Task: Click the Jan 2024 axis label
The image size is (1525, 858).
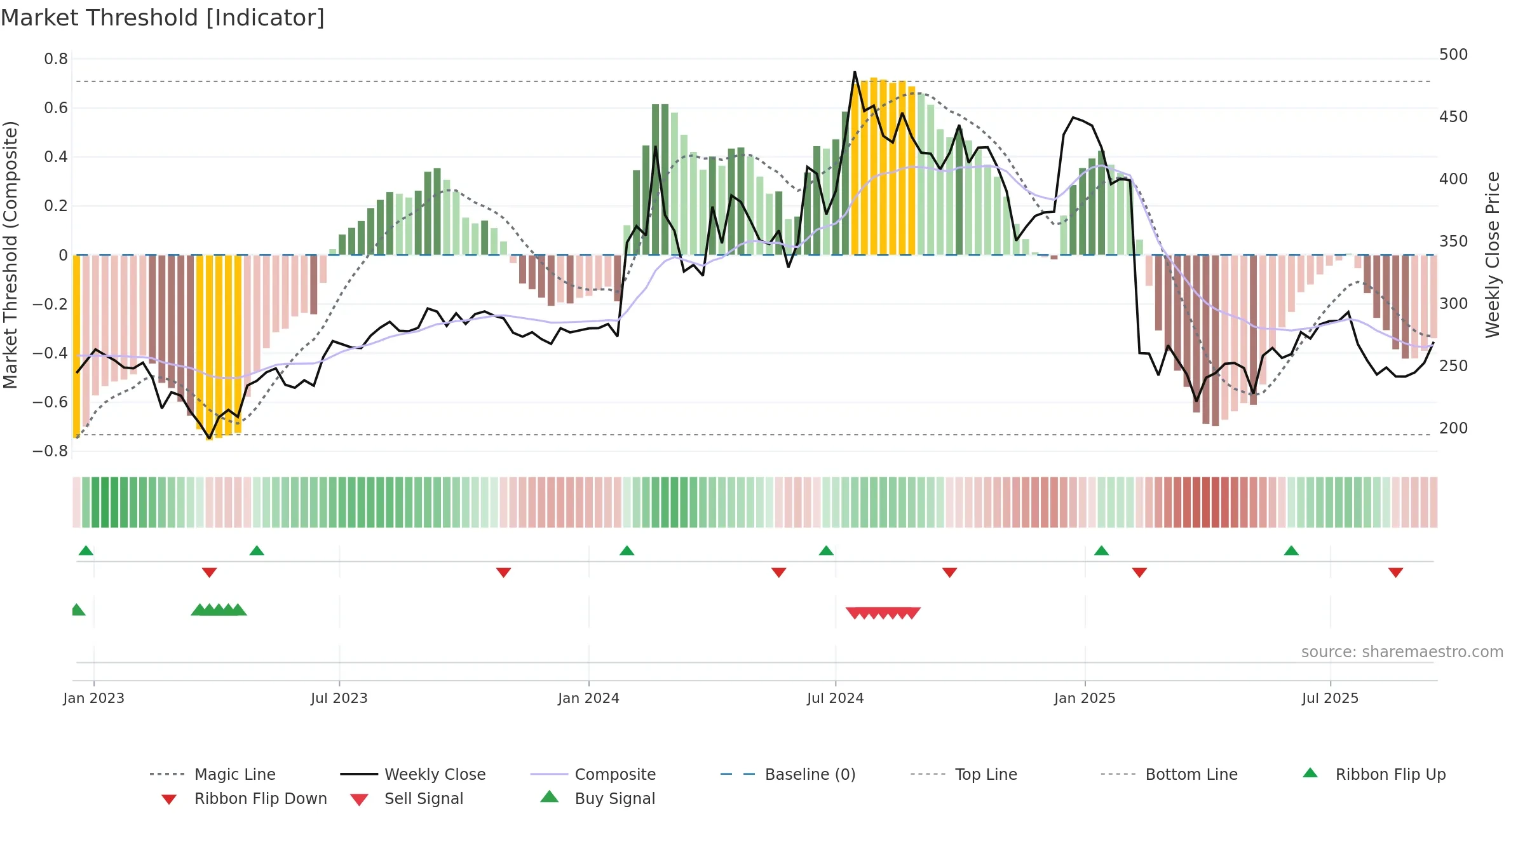Action: click(x=589, y=698)
